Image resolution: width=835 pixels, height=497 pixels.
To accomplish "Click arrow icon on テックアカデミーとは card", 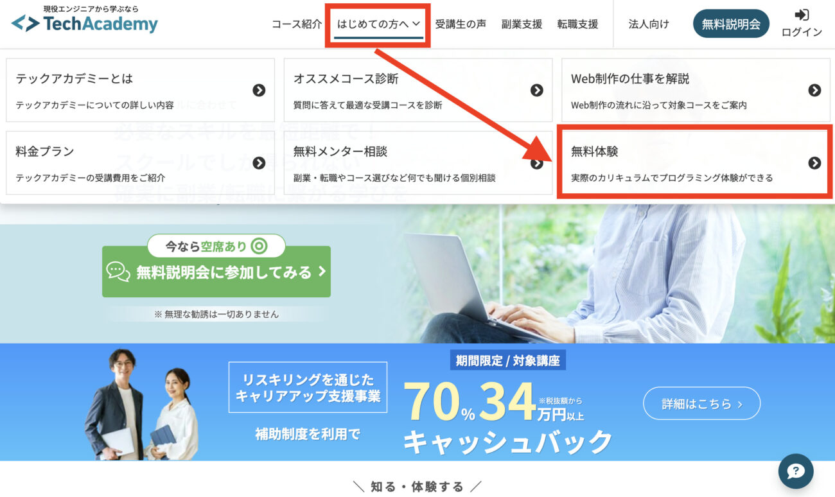I will (259, 91).
